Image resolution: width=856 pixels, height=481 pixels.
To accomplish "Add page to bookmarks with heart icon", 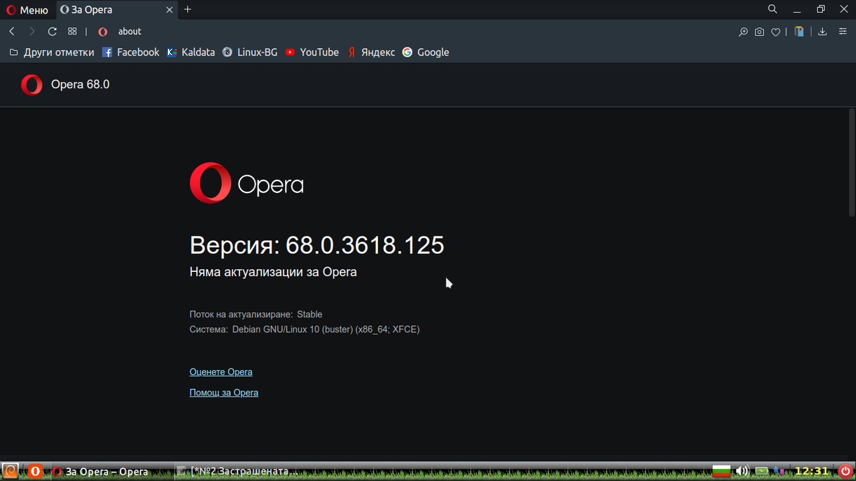I will click(776, 31).
